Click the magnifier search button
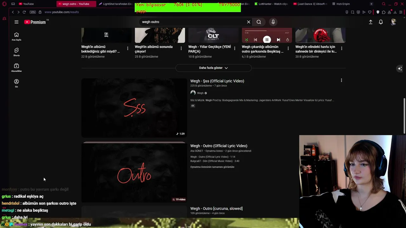Viewport: 406px width, 228px height. pyautogui.click(x=259, y=22)
